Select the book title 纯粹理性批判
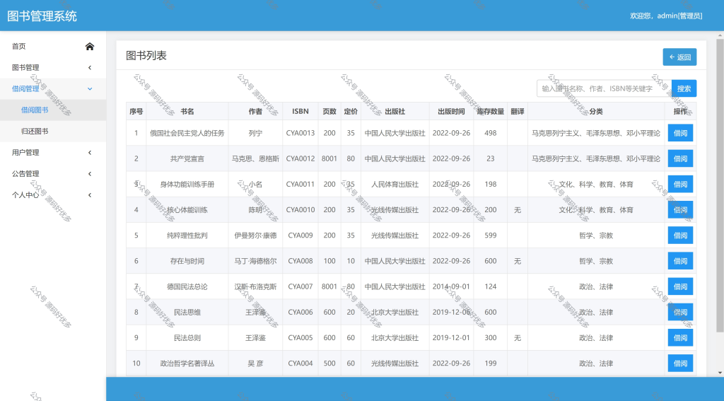The image size is (724, 401). point(187,236)
